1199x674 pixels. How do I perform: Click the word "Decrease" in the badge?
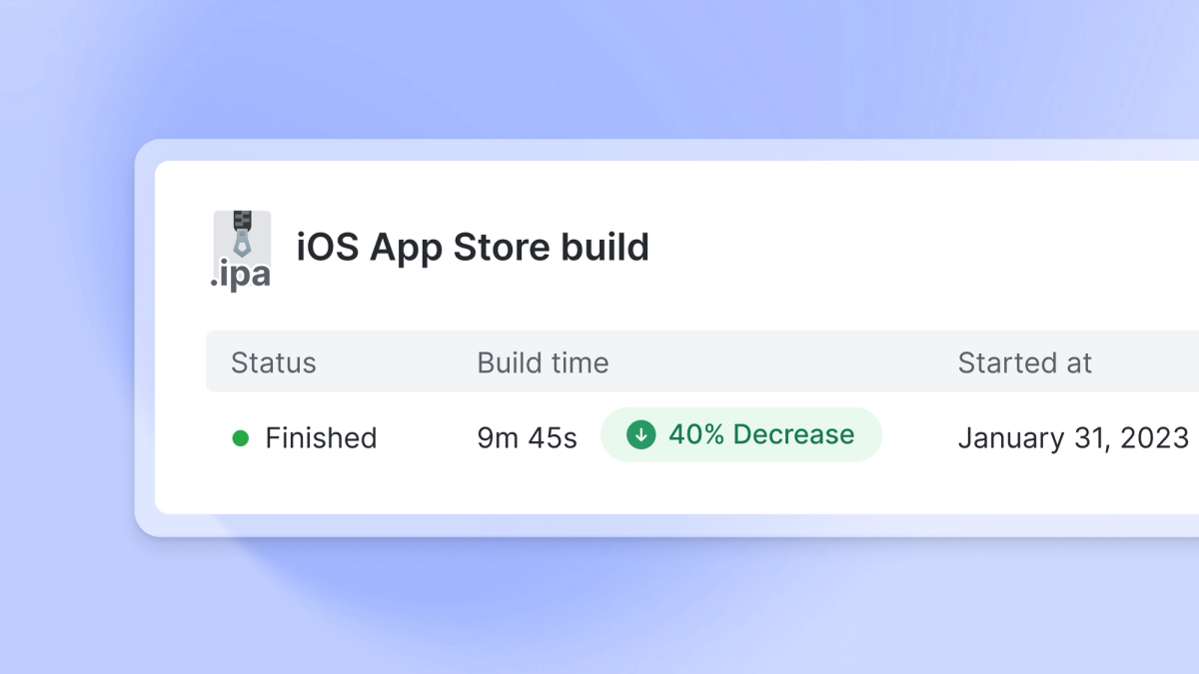point(793,434)
